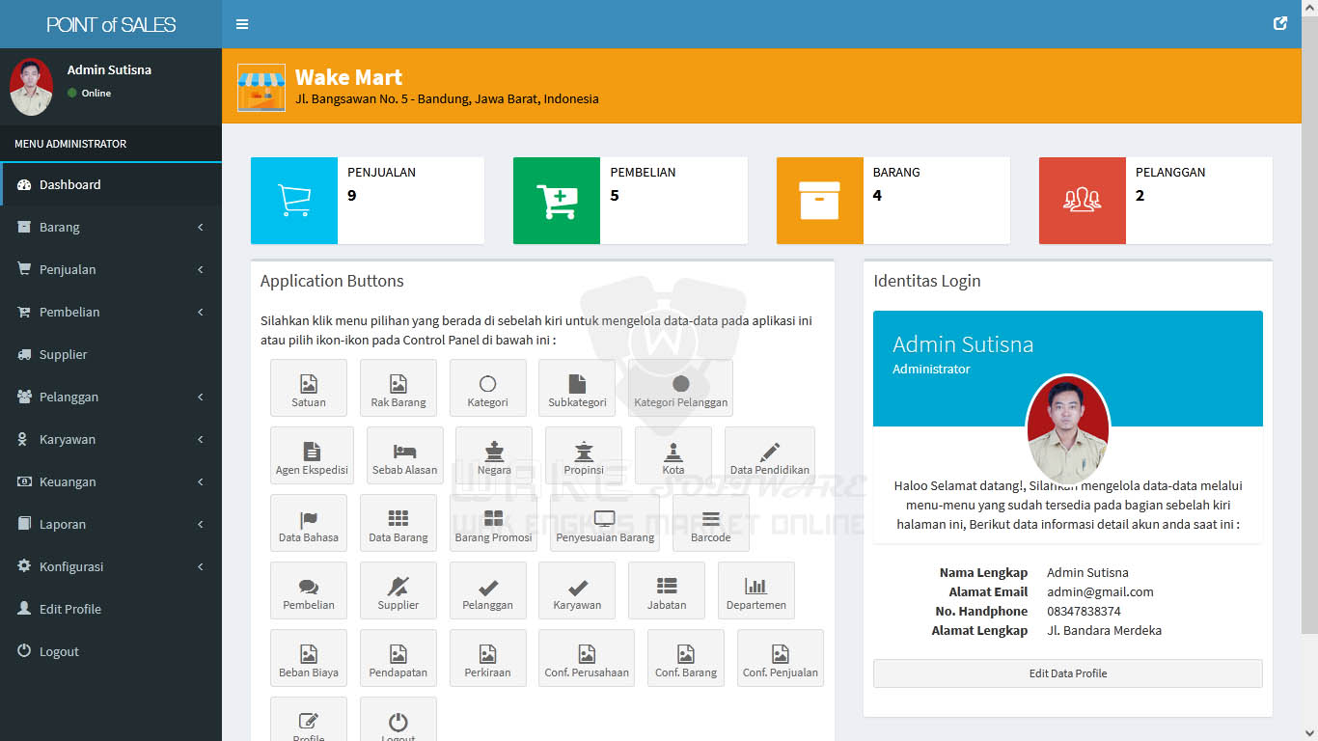Viewport: 1318px width, 741px height.
Task: Toggle the sidebar with the hamburger icon
Action: 242,24
